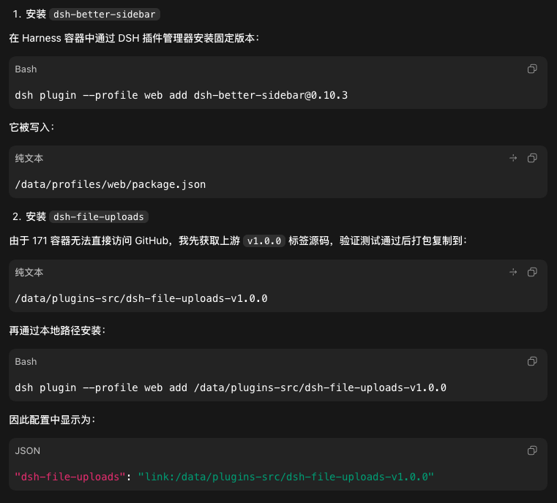Click the command text ending with dsh-better-sidebar@0.10.3

click(182, 95)
